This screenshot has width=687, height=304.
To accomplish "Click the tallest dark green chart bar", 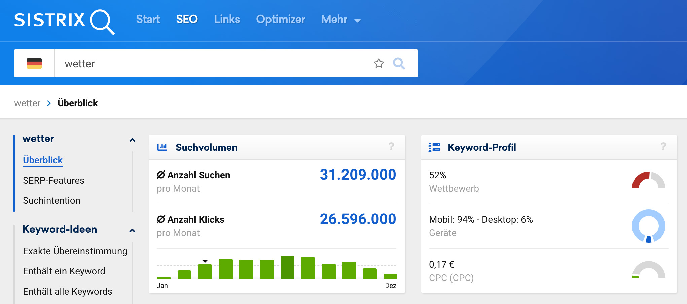I will tap(287, 267).
